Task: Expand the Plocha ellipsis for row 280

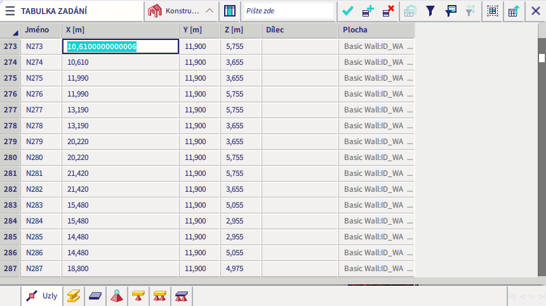Action: (x=409, y=157)
